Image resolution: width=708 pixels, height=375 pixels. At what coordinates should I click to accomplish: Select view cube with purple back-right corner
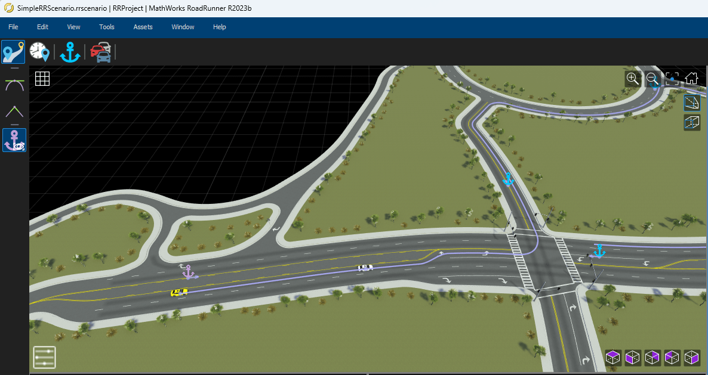652,358
